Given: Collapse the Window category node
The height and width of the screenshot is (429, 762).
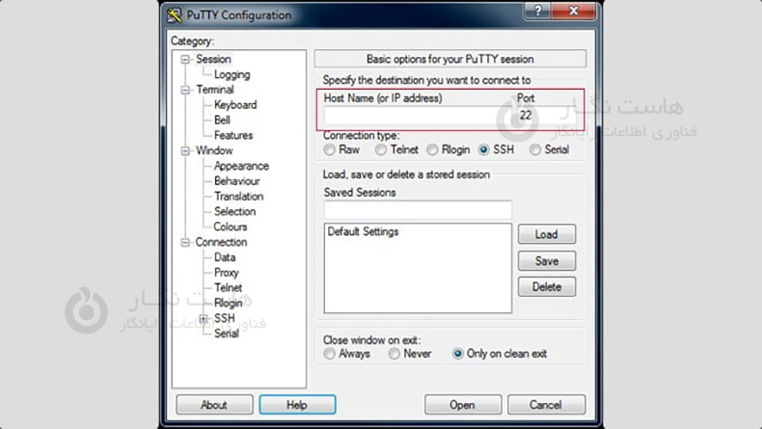Looking at the screenshot, I should [185, 151].
